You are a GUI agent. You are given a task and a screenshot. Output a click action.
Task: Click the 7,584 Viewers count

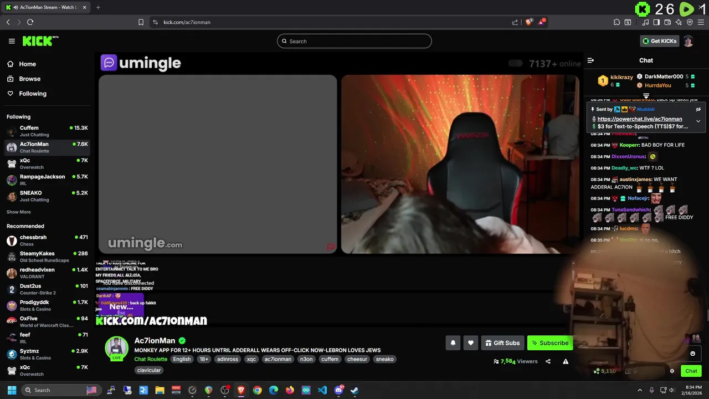tap(516, 361)
